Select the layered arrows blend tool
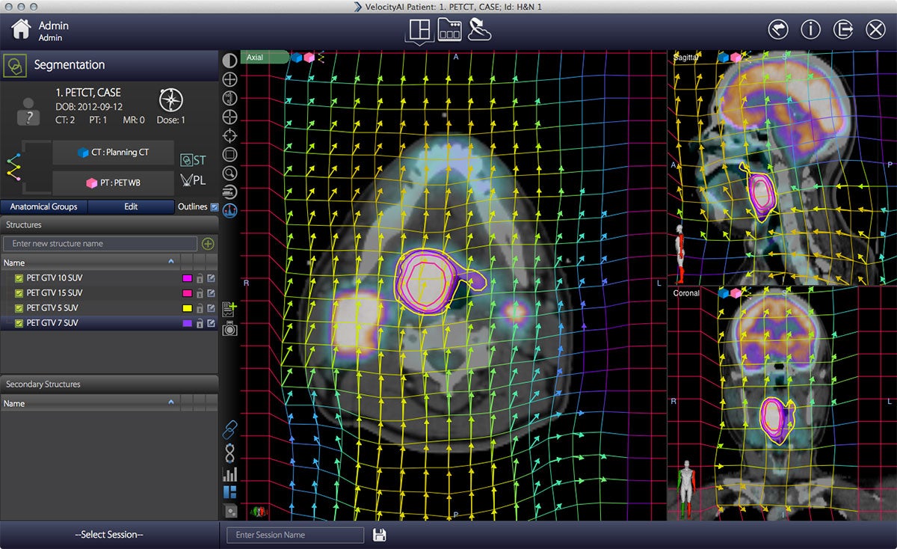The image size is (897, 549). [x=230, y=192]
